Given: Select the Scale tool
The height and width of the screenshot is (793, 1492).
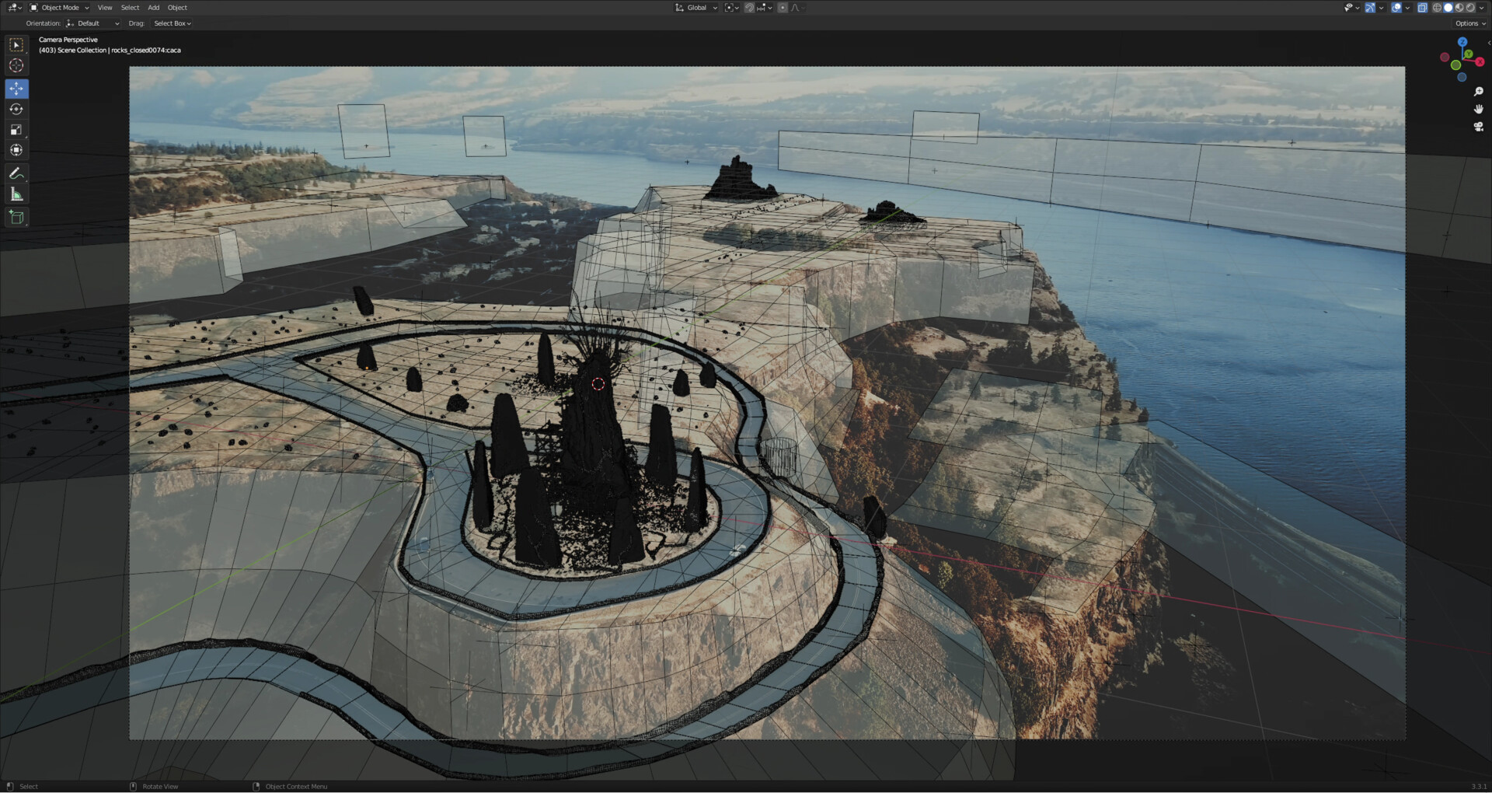Looking at the screenshot, I should (16, 129).
